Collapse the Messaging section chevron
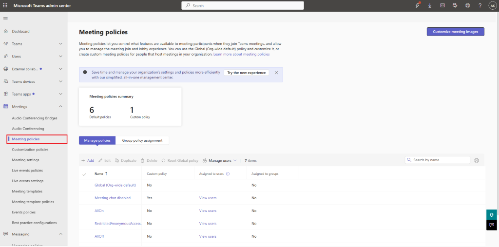 [61, 234]
